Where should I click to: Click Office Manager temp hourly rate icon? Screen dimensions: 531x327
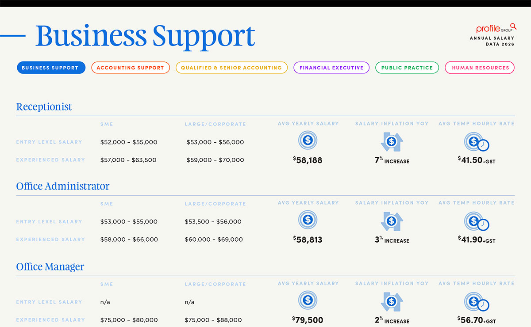[476, 302]
